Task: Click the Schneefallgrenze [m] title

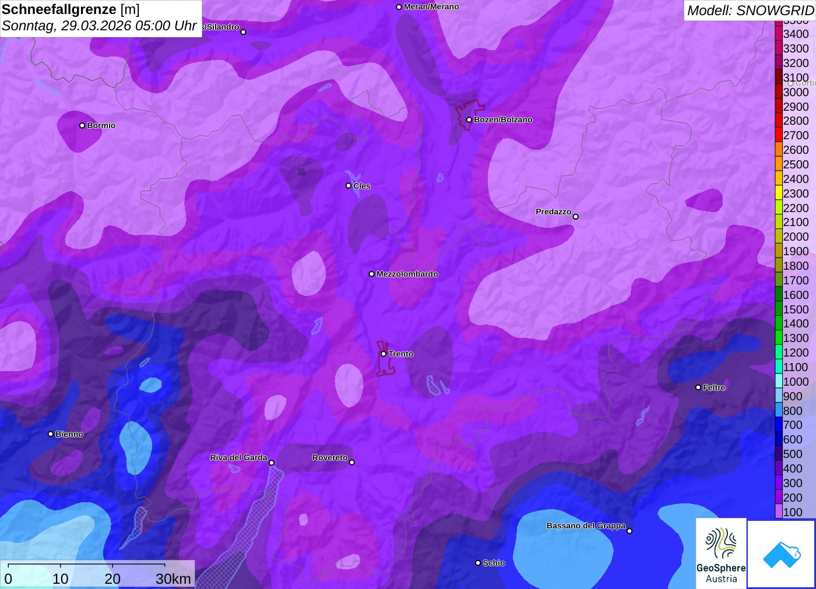Action: coord(71,9)
